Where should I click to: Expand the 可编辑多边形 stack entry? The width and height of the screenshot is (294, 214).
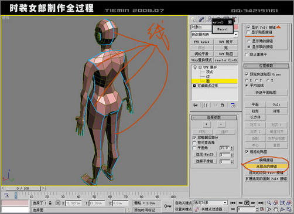(194, 86)
